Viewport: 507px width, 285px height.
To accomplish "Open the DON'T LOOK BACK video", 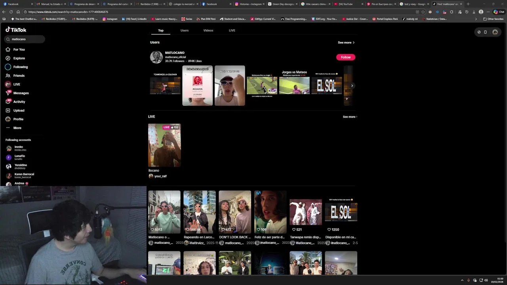I will click(x=235, y=212).
